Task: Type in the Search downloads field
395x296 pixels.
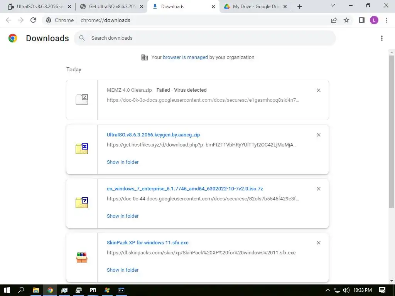Action: coord(204,38)
